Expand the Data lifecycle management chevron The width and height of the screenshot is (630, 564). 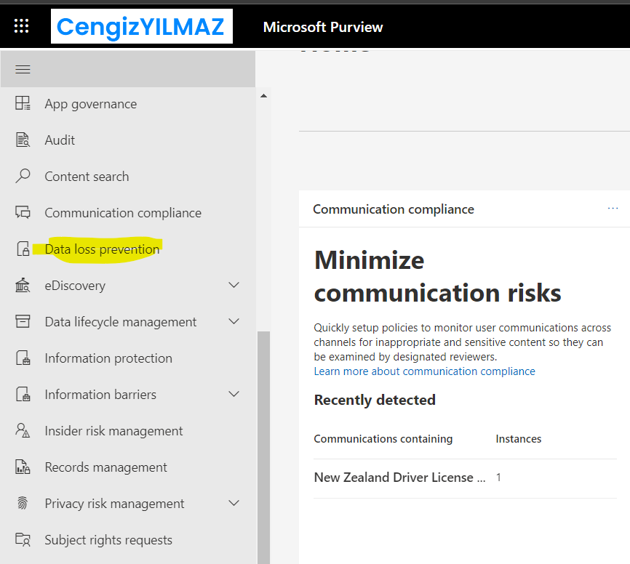pyautogui.click(x=234, y=322)
